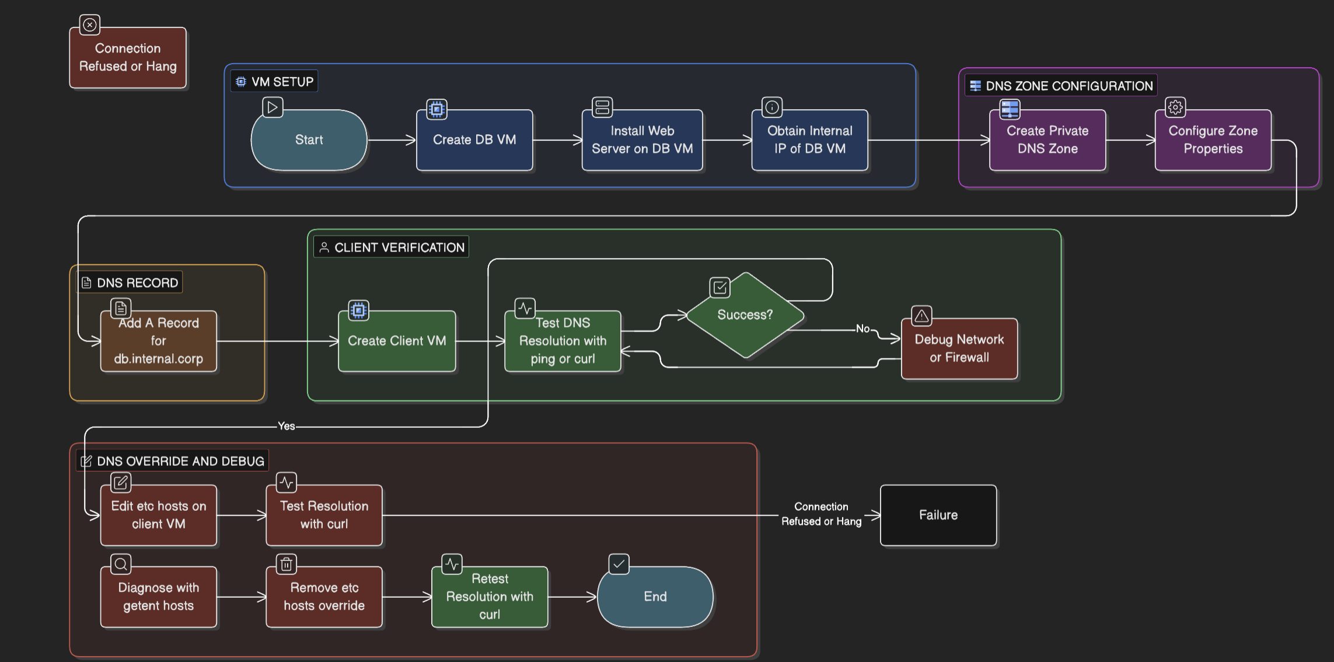Click the X-circle icon on Connection Refused node

[89, 25]
